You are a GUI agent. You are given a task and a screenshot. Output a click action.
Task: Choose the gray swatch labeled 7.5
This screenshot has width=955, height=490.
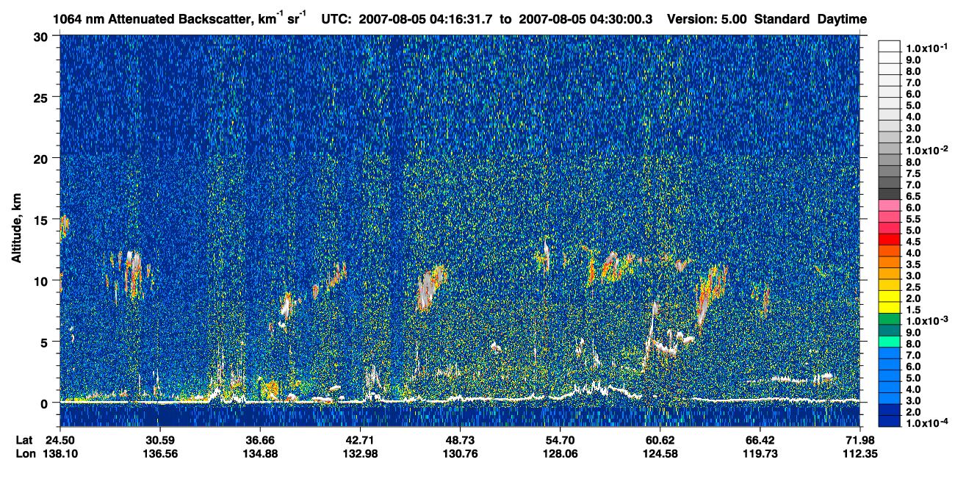pos(889,171)
